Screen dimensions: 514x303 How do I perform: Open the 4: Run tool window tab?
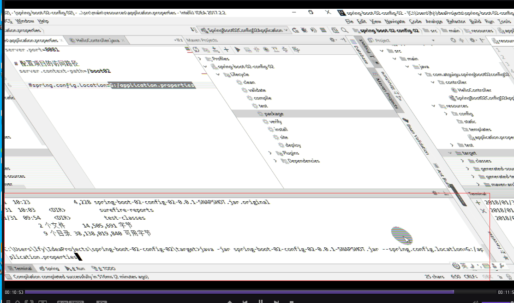pyautogui.click(x=75, y=268)
